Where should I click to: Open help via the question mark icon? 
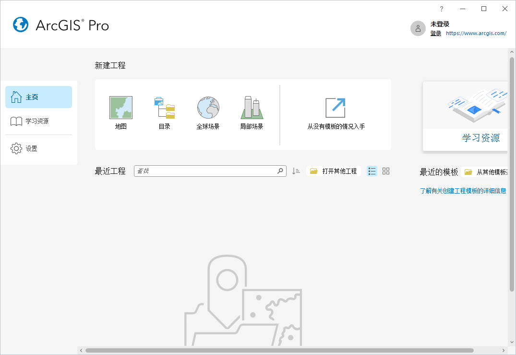point(441,9)
